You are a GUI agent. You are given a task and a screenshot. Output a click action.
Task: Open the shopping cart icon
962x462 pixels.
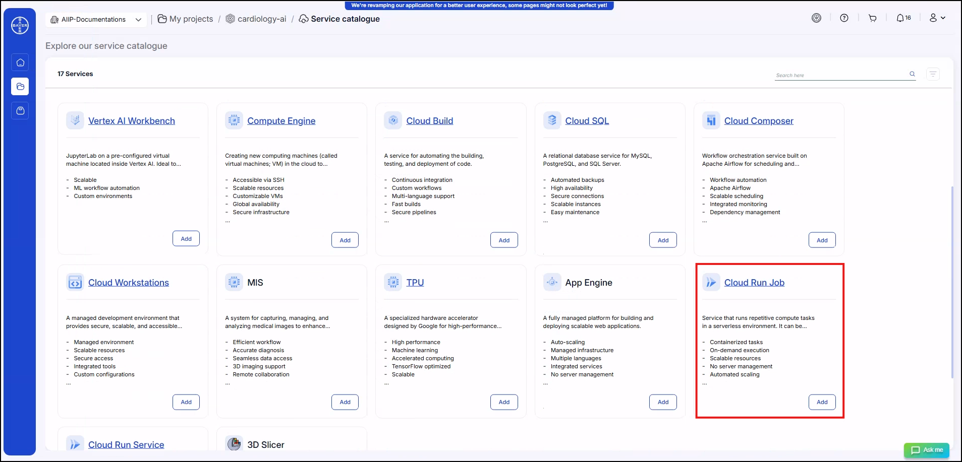point(872,18)
